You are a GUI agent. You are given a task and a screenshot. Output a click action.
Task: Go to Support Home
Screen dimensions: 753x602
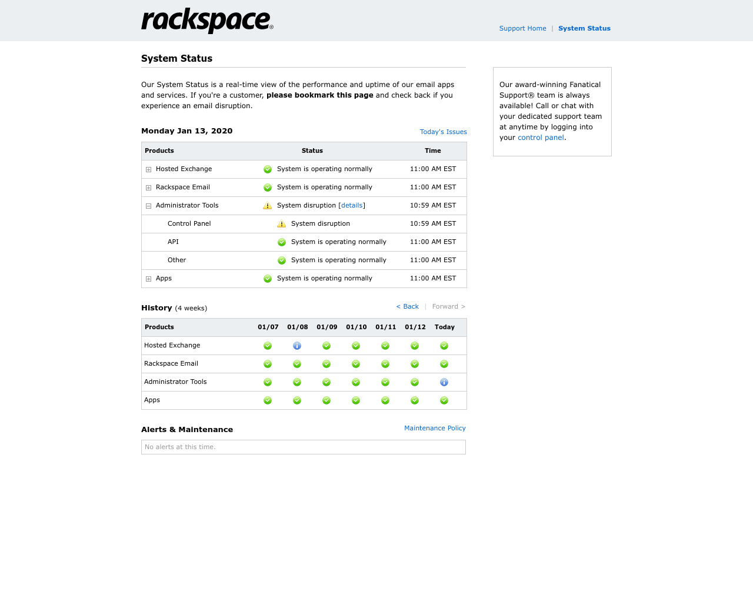tap(522, 28)
